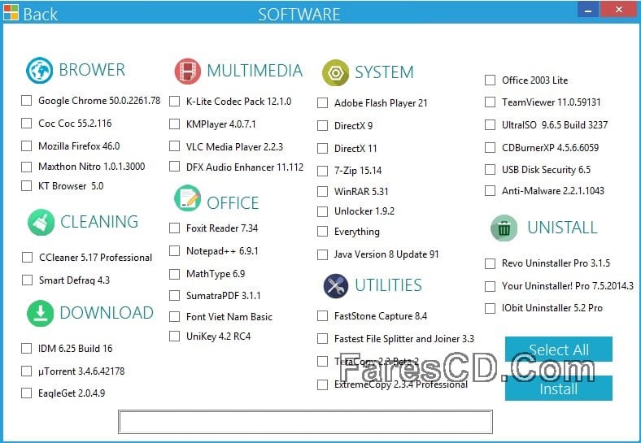Close the Software window

click(x=618, y=10)
